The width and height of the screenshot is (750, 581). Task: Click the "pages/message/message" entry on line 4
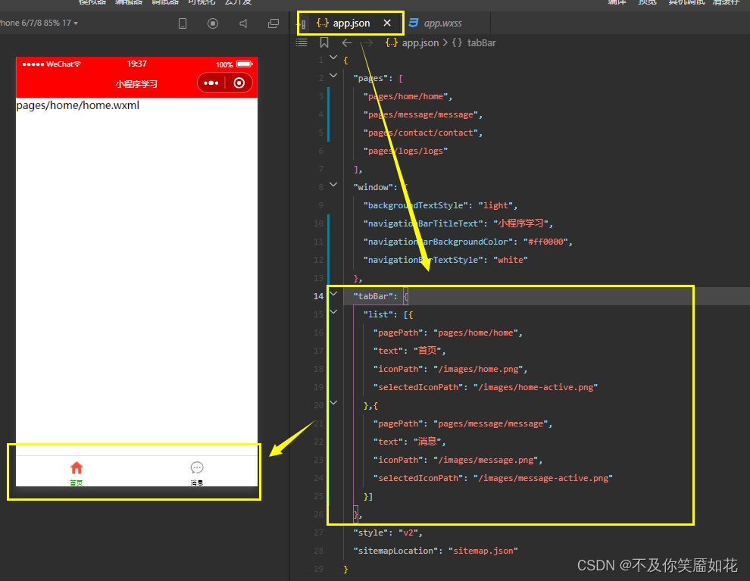click(421, 115)
